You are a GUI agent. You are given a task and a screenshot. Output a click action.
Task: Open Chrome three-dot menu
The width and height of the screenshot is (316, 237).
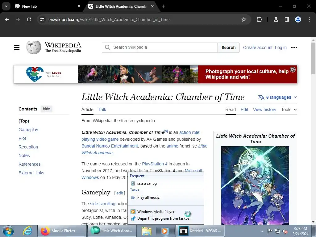coord(309,19)
